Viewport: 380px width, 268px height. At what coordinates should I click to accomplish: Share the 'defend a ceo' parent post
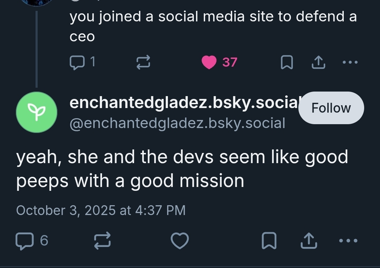click(318, 62)
